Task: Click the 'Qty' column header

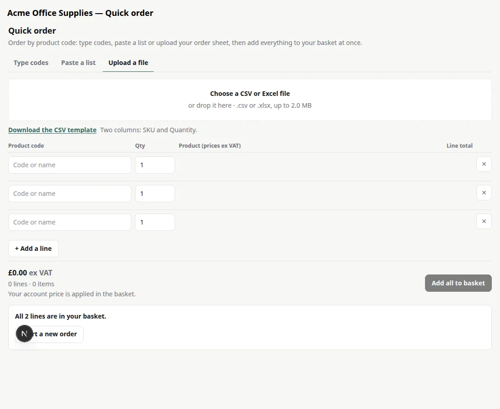Action: [140, 146]
